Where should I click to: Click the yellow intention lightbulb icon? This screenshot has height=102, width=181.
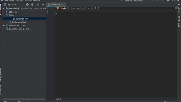click(57, 8)
